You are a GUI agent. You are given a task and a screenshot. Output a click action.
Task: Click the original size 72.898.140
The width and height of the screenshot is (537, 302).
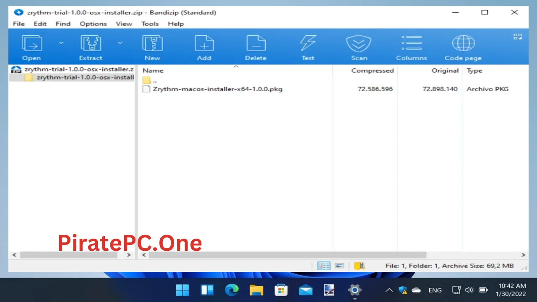[440, 89]
